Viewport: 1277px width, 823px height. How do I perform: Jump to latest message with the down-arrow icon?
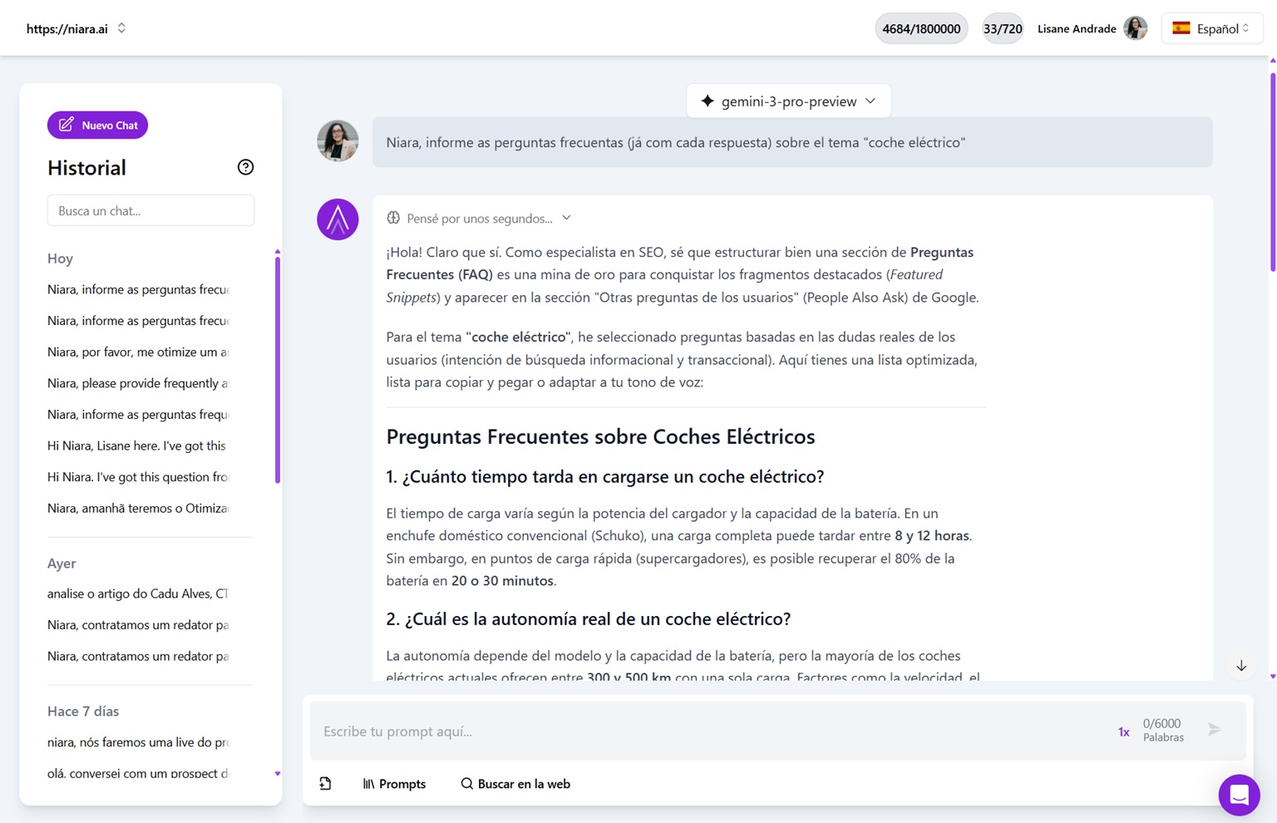tap(1241, 666)
